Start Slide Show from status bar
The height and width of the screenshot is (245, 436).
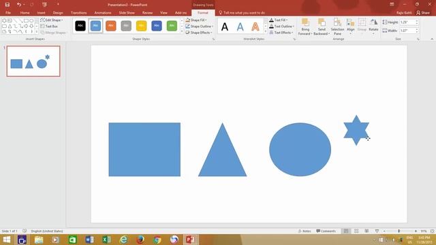coord(377,231)
